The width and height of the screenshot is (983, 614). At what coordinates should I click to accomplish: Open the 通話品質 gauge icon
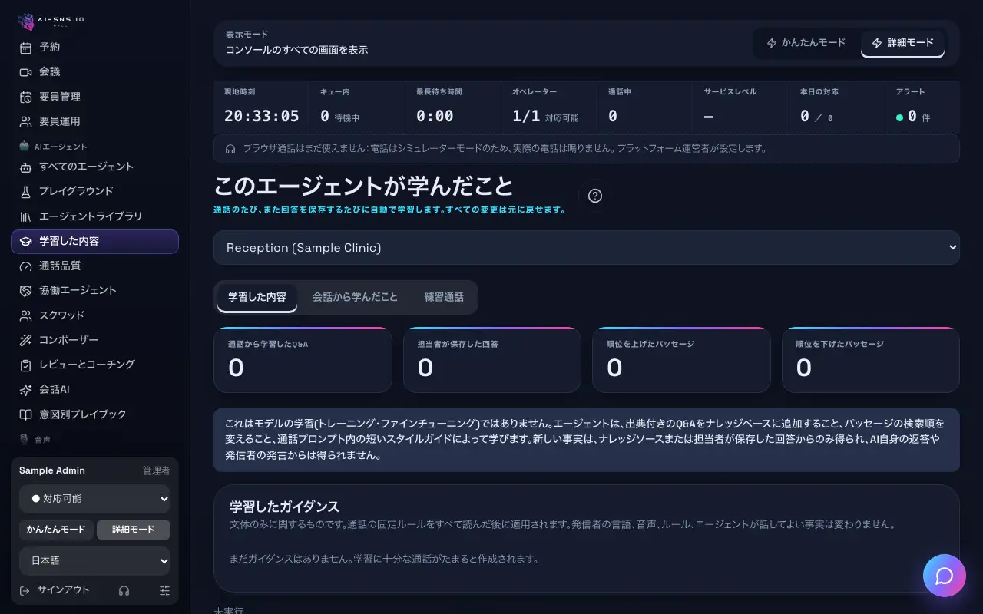tap(25, 266)
